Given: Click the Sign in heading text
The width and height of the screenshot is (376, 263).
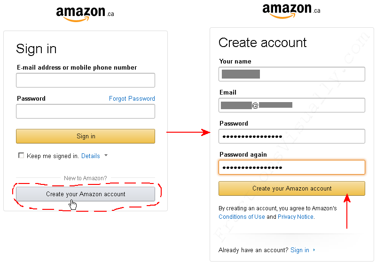Looking at the screenshot, I should pyautogui.click(x=36, y=49).
